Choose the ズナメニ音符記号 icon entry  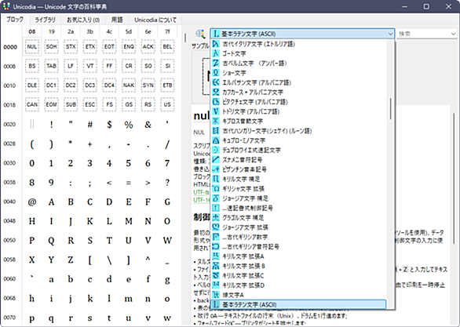216,159
